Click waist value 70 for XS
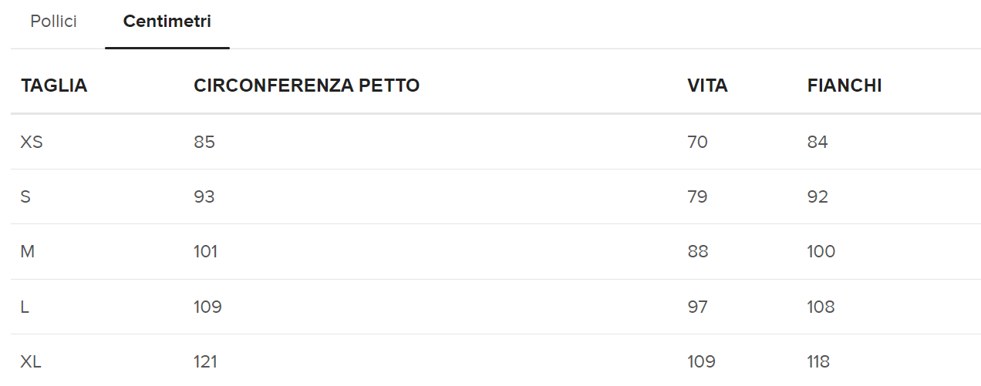 click(x=697, y=142)
